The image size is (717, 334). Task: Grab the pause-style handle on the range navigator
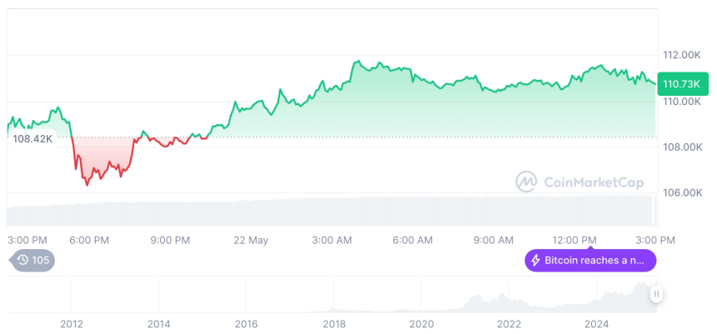[656, 293]
